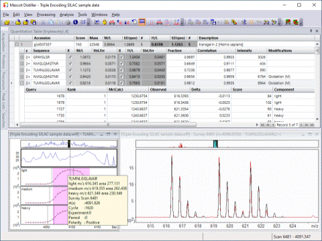This screenshot has height=241, width=322.
Task: Click the peak with blue up-arrow icon
Action: (119, 22)
